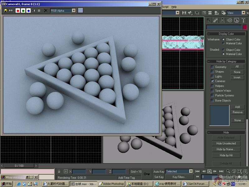Clear the rendered image with the X icon
249x187 pixels.
[45, 11]
